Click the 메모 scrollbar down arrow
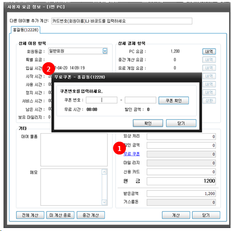This screenshot has width=231, height=231. coord(105,202)
